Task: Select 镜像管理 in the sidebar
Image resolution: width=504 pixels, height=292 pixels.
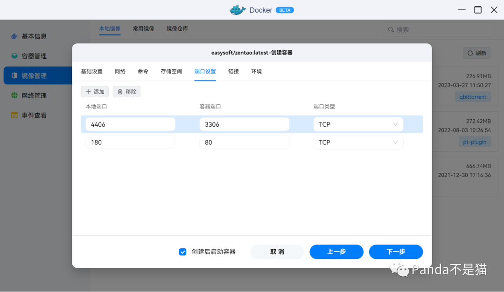Action: click(x=38, y=76)
